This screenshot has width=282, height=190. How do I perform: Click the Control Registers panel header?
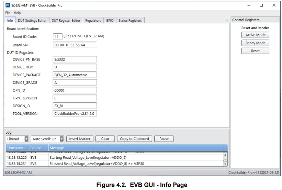[x=255, y=20]
